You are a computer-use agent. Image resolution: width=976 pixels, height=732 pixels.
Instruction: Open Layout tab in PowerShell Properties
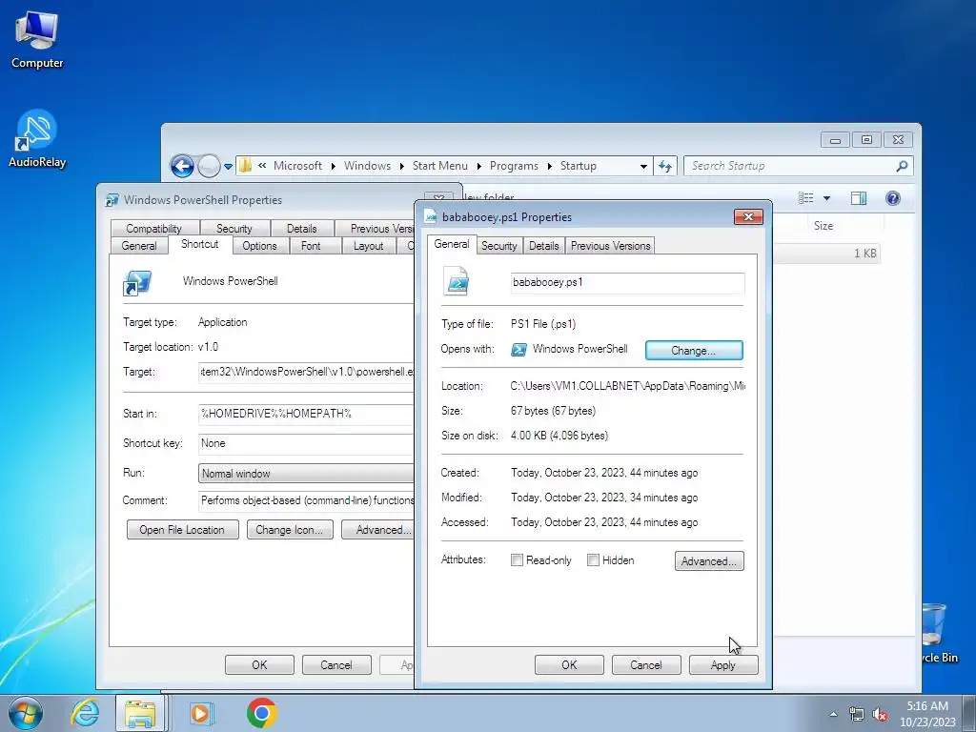(x=369, y=246)
